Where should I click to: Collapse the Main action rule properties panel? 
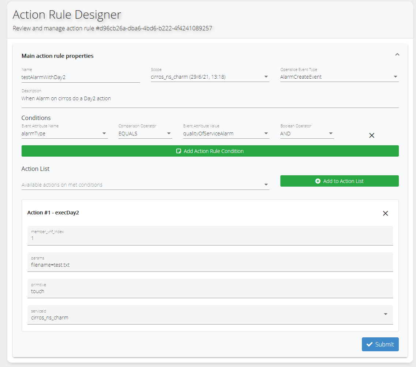pyautogui.click(x=397, y=55)
